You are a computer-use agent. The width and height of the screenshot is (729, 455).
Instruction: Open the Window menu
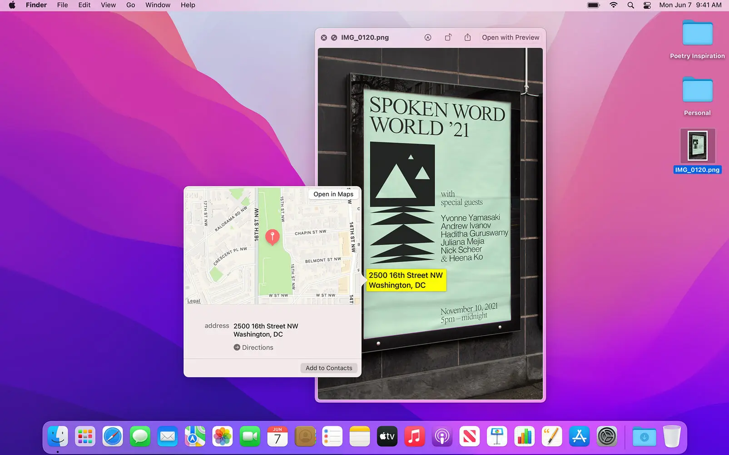pos(158,5)
